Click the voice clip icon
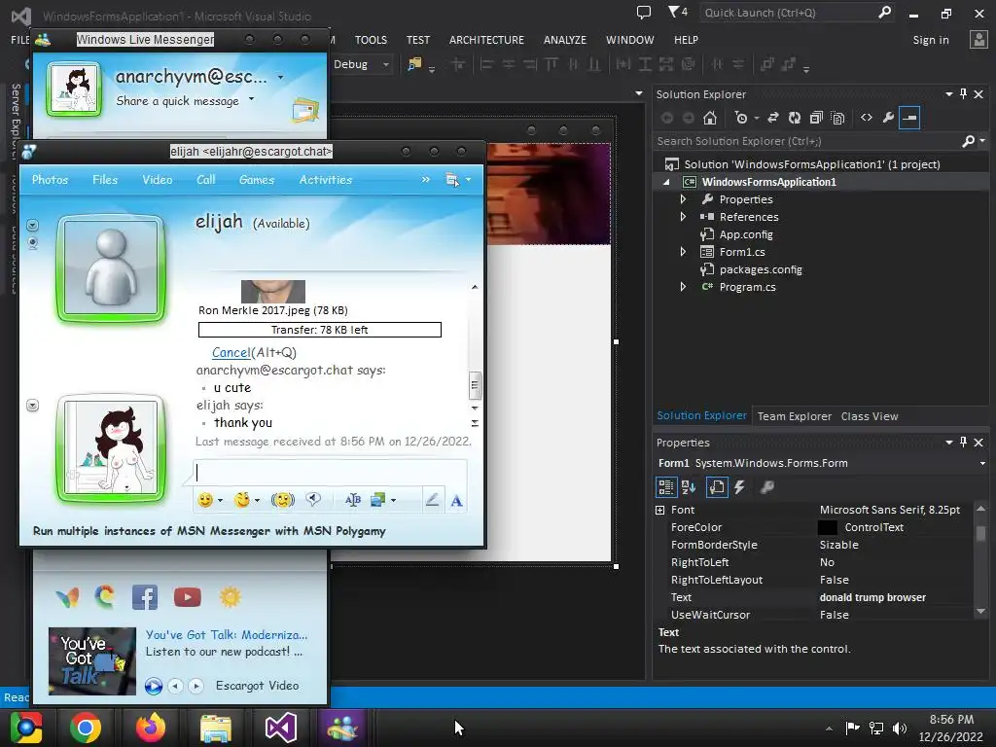Screen dimensions: 996x747 coord(312,500)
